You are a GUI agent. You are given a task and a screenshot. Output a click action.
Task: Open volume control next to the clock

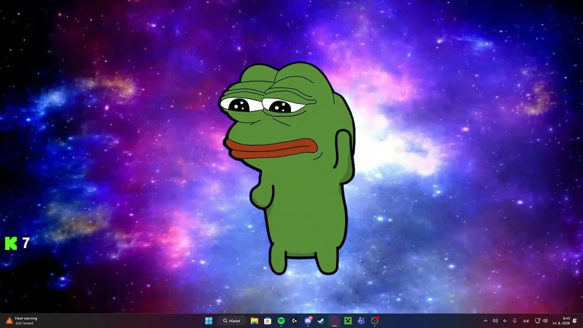coord(545,321)
